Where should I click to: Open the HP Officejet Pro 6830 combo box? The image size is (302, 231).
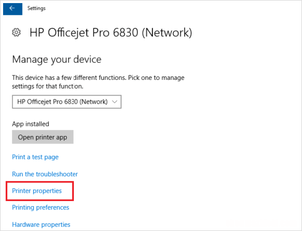(67, 102)
